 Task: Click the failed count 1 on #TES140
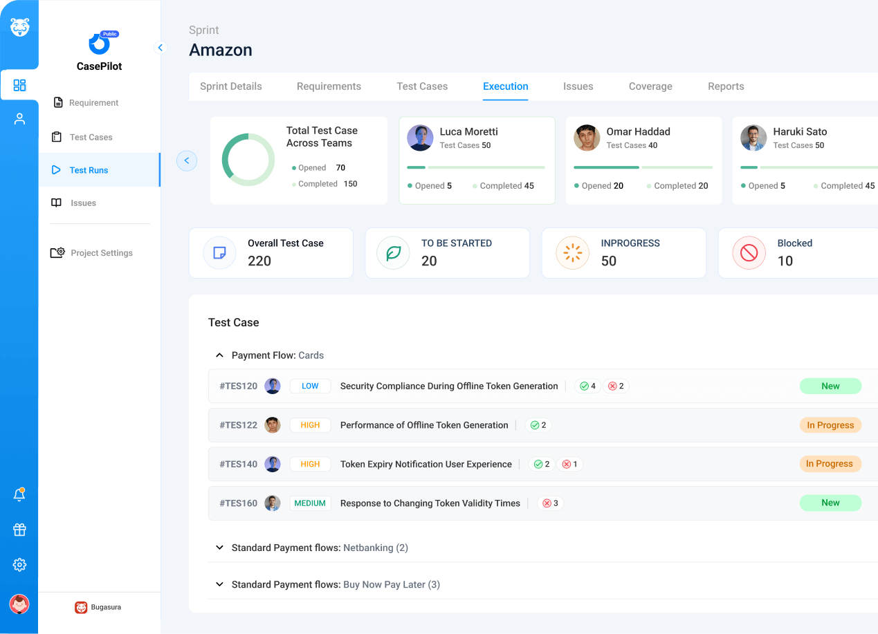click(x=570, y=464)
